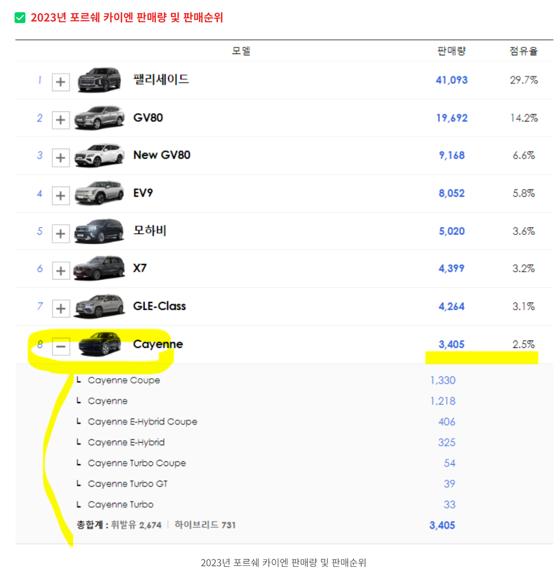Select the 점유율 column header

pos(524,51)
